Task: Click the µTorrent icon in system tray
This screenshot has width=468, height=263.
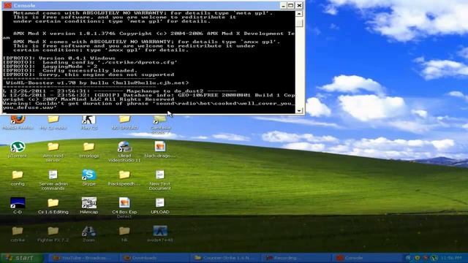Action: tap(434, 258)
